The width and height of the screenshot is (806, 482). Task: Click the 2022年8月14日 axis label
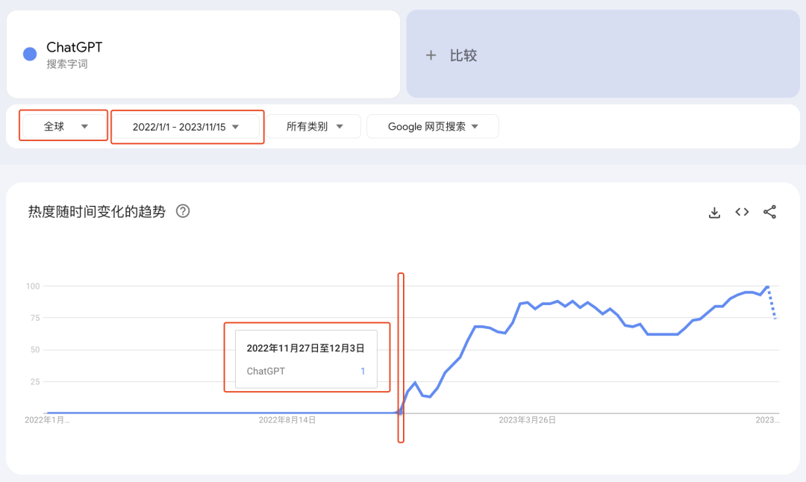(287, 420)
